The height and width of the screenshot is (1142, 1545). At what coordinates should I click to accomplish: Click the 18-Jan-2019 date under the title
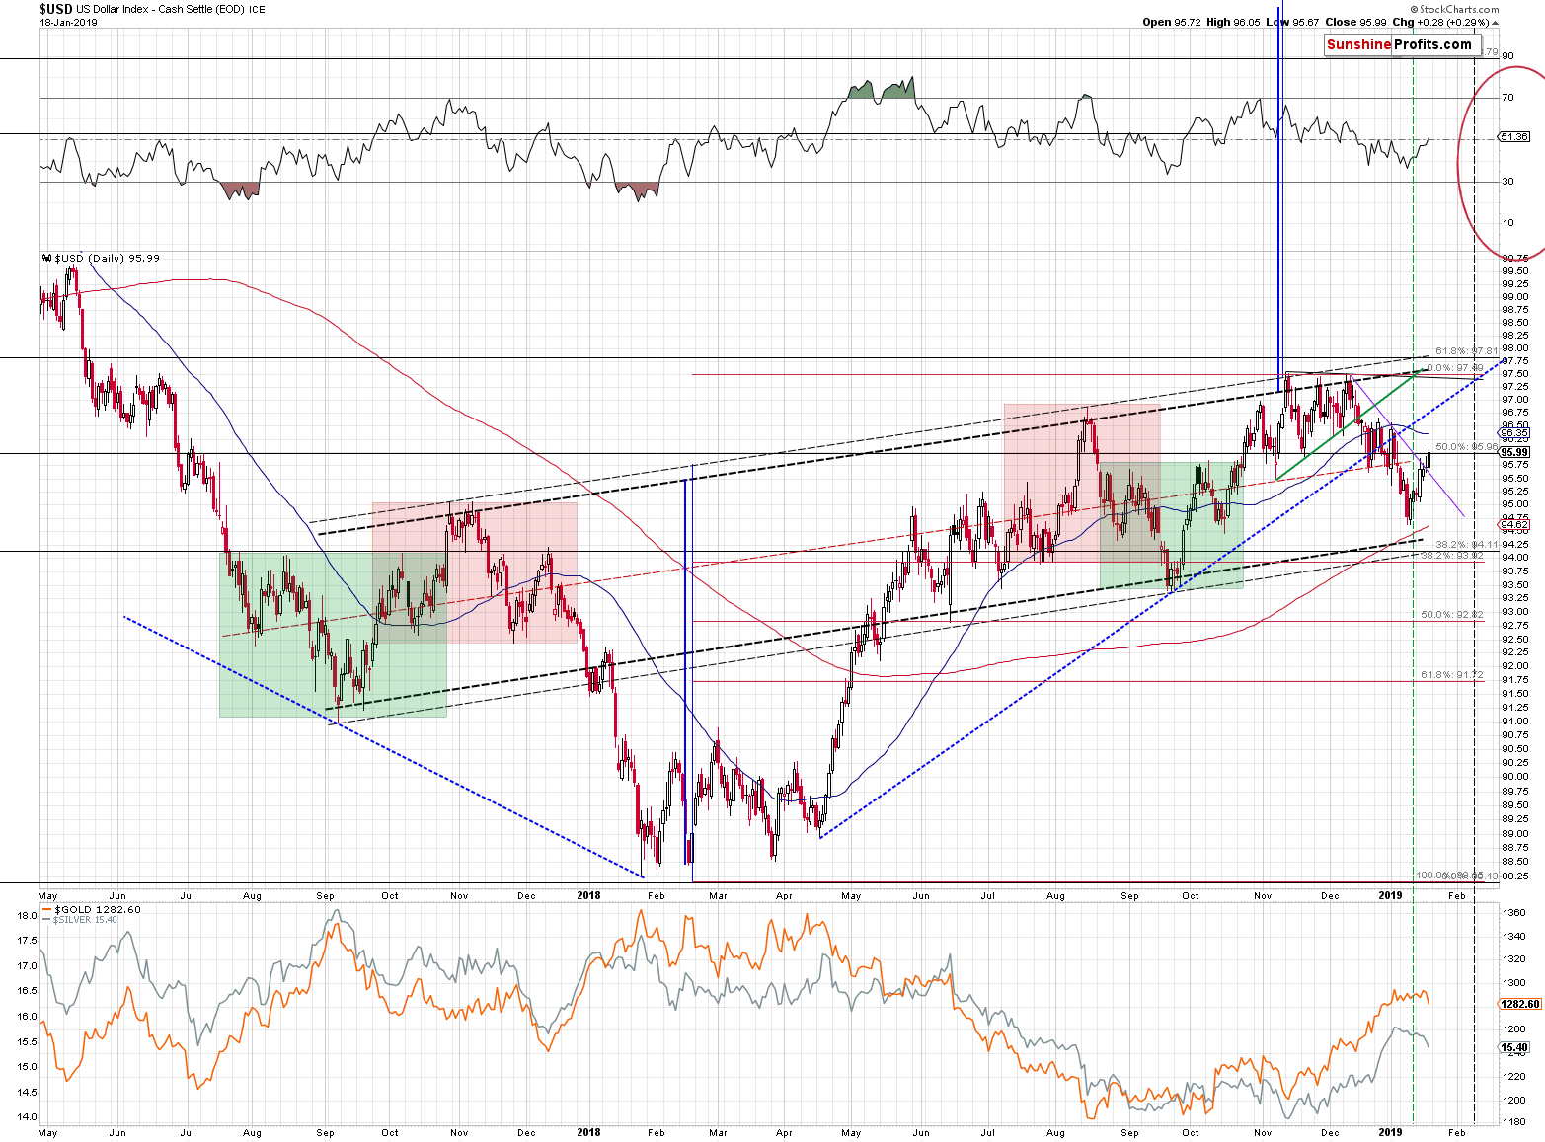[69, 23]
